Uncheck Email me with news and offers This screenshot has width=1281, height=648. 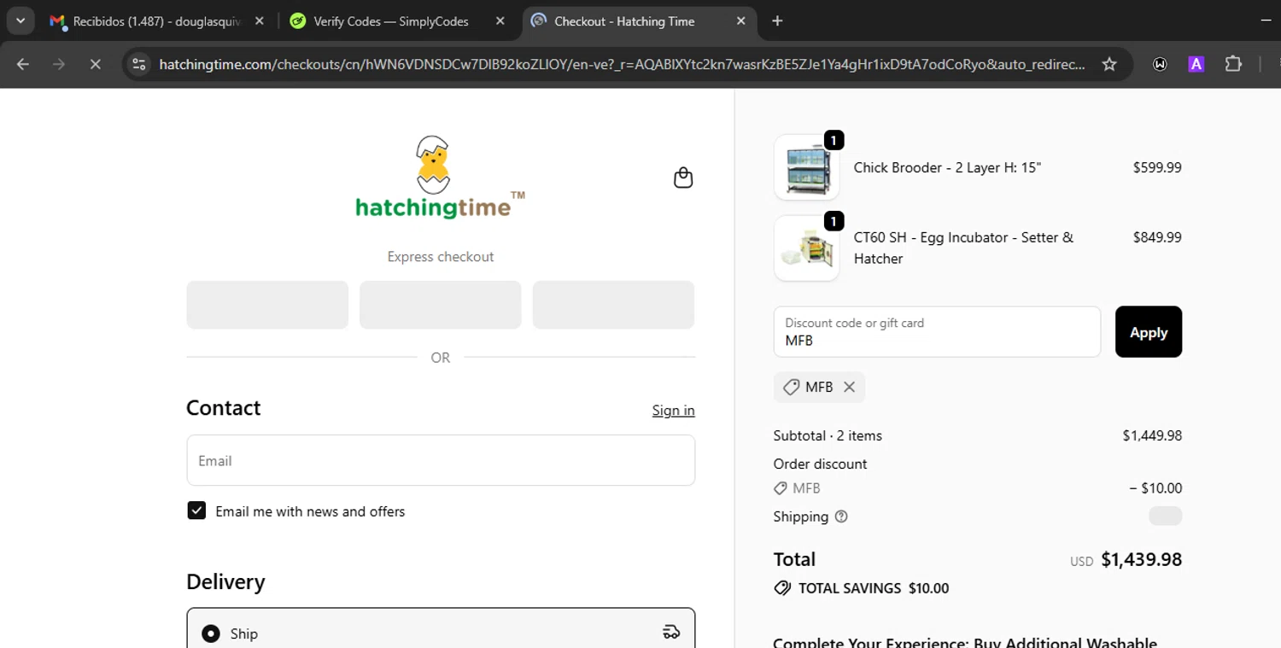tap(196, 511)
